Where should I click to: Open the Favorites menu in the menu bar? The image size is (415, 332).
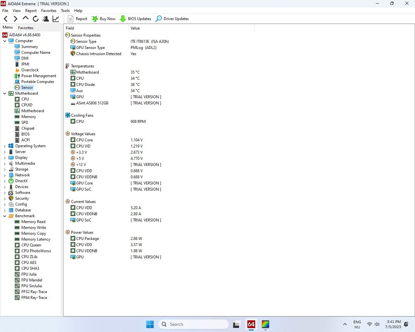pos(49,11)
